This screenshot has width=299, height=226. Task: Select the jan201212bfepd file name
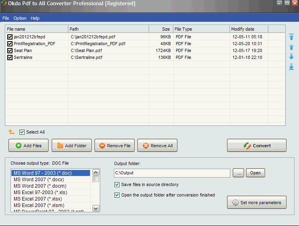point(29,37)
